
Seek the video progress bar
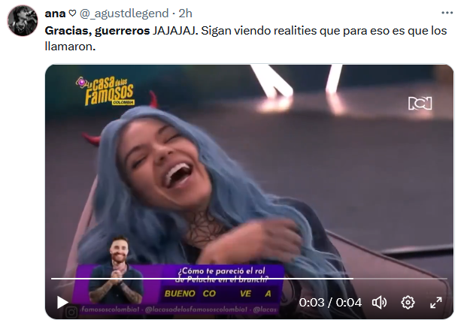coord(249,279)
